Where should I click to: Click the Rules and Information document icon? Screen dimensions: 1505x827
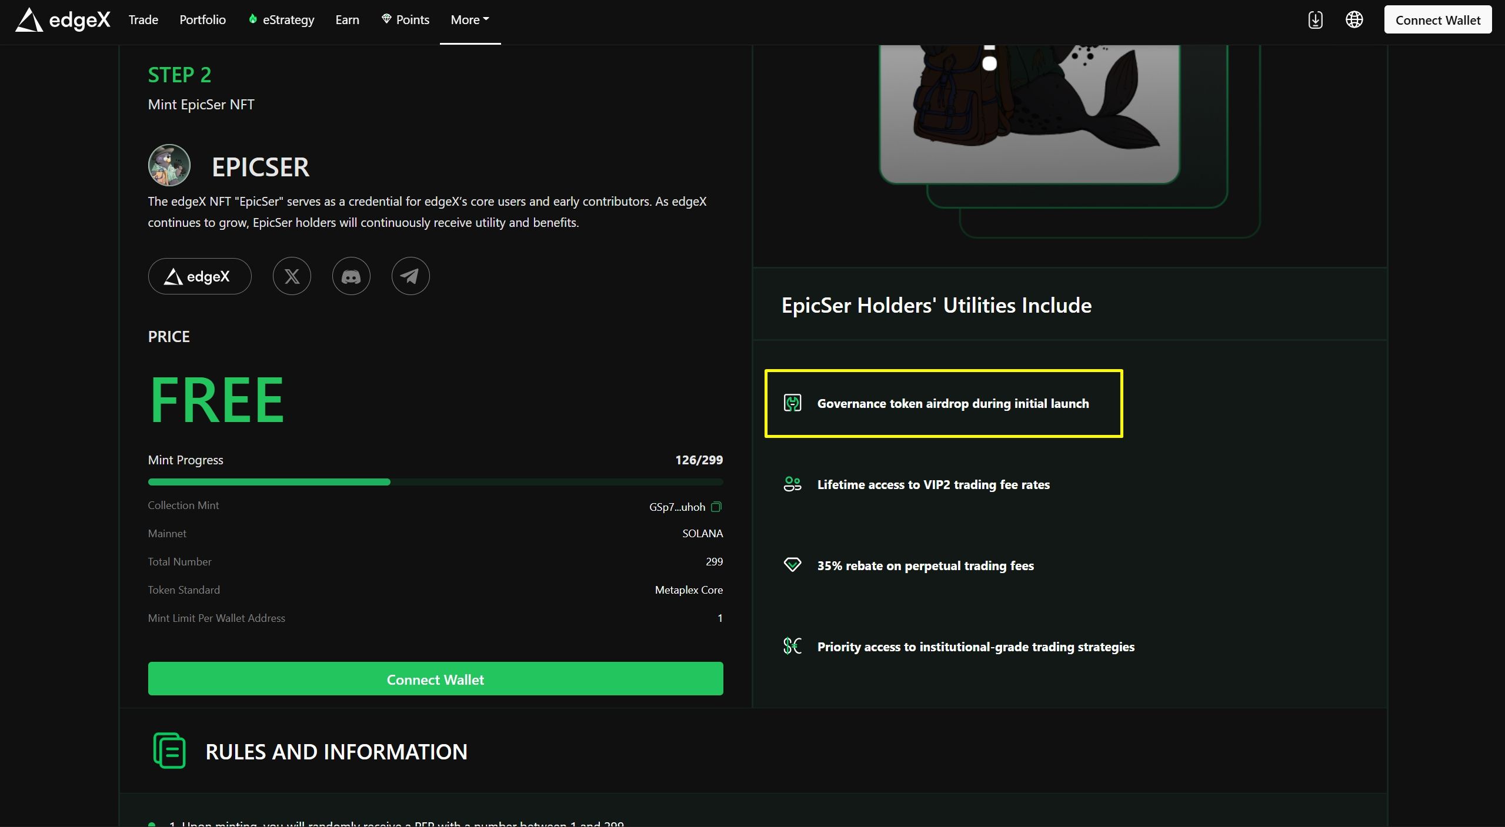point(169,751)
